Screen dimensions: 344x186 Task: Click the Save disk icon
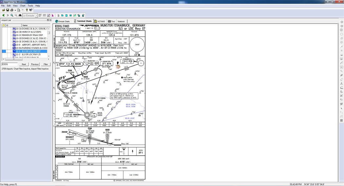8,10
